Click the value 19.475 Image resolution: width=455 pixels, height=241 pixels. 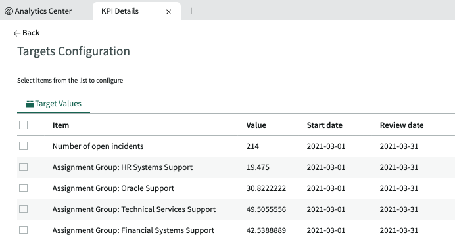258,167
